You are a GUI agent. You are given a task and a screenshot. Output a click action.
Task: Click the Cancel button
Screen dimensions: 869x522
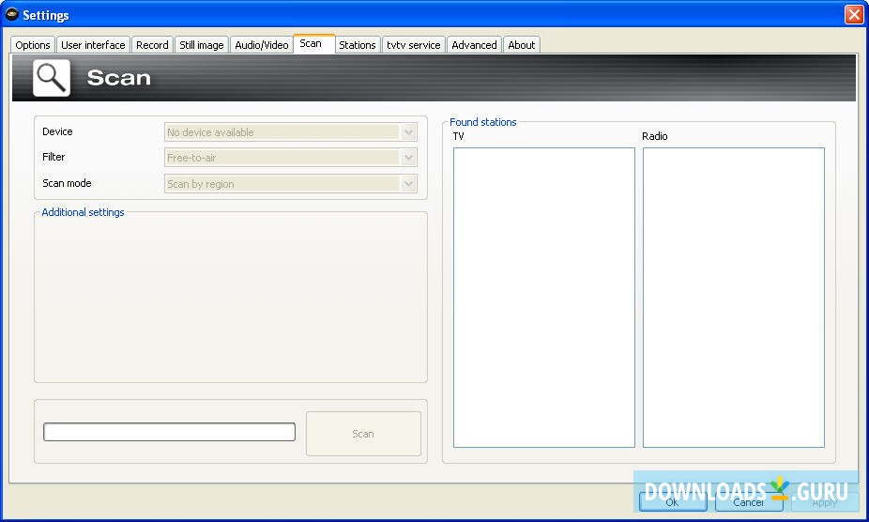coord(749,502)
